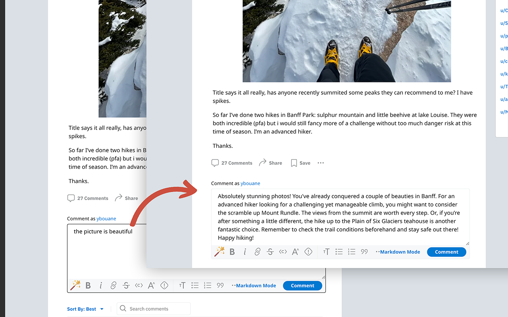Screen dimensions: 508x317
Task: Click Share in the front panel
Action: click(270, 163)
